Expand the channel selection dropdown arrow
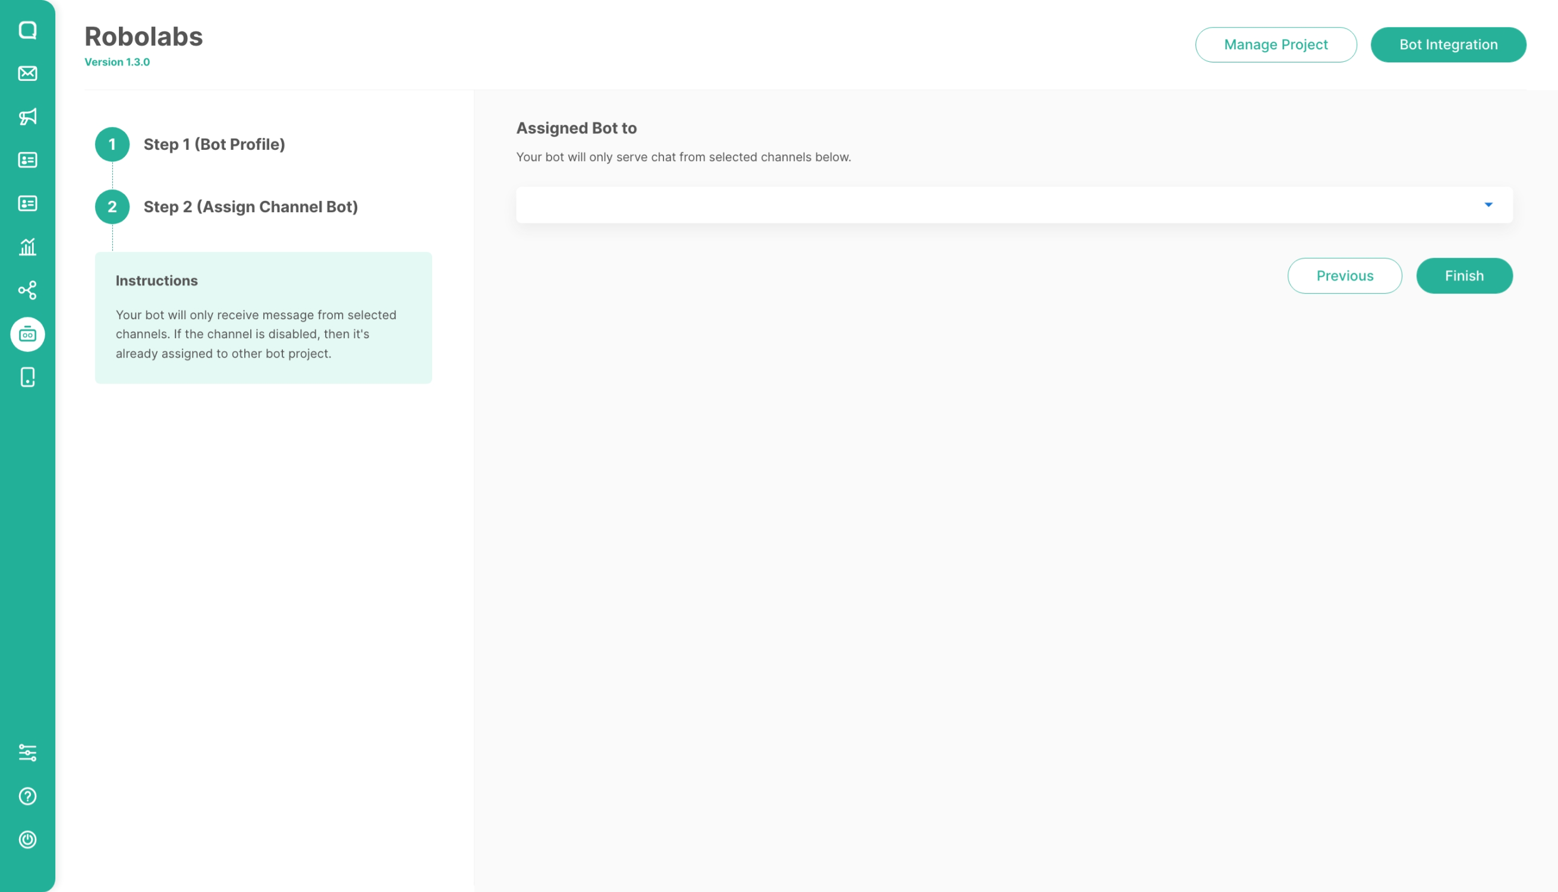The height and width of the screenshot is (892, 1558). point(1488,204)
